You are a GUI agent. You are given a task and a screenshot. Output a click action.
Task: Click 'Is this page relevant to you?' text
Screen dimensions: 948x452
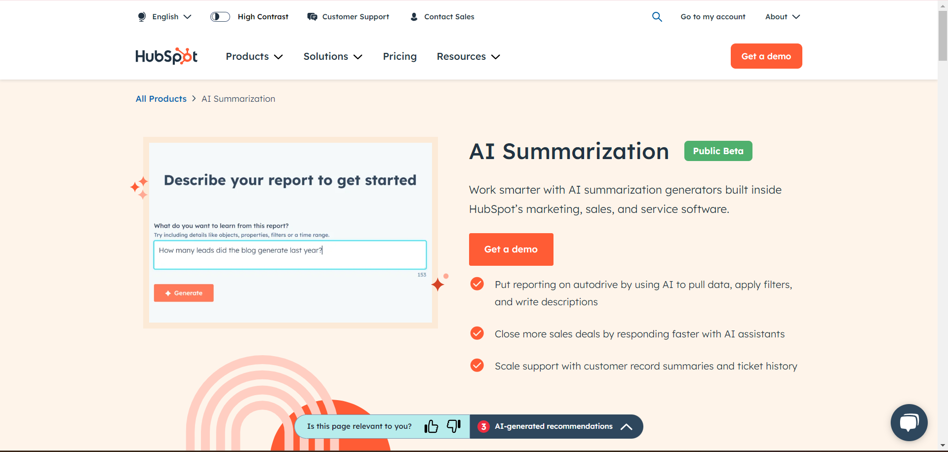coord(359,426)
